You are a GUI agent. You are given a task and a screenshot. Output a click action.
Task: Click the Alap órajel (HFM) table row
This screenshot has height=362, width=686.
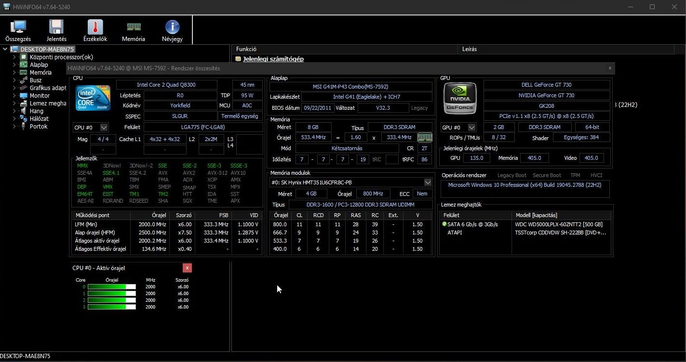(x=167, y=233)
